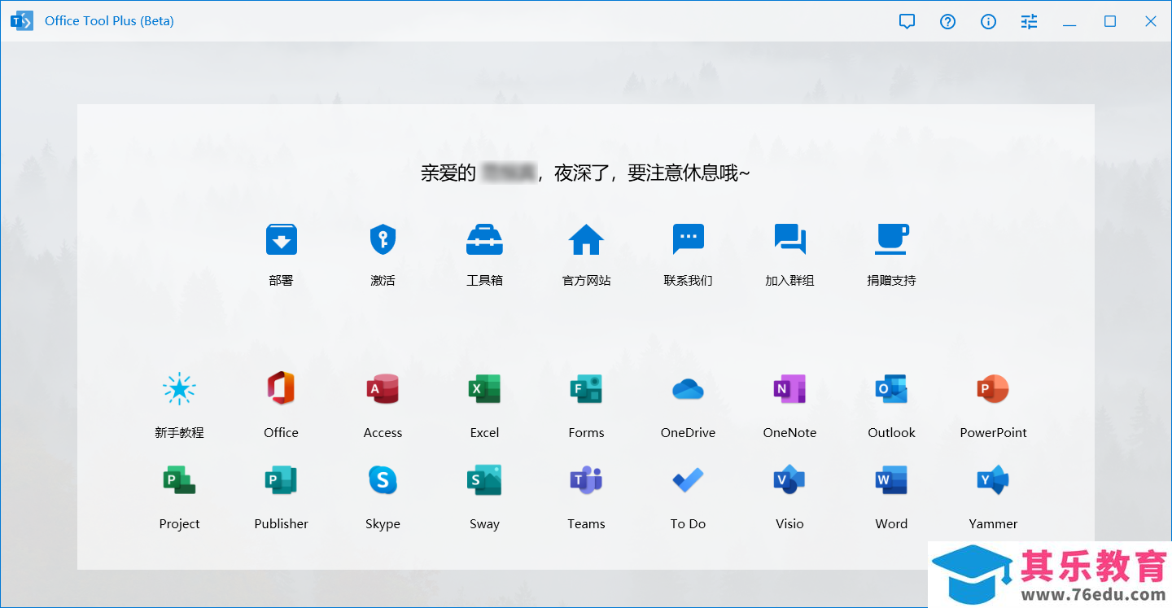Screen dimensions: 1172x608
Task: Show the about info icon
Action: pos(988,21)
